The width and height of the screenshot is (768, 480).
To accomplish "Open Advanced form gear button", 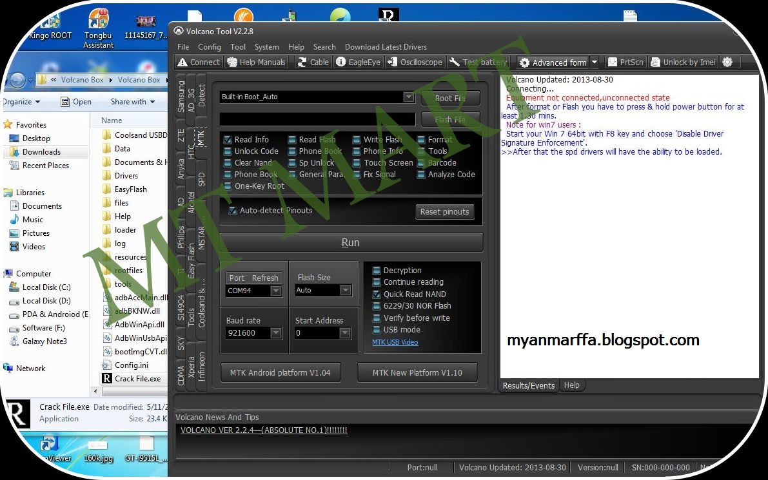I will [553, 62].
